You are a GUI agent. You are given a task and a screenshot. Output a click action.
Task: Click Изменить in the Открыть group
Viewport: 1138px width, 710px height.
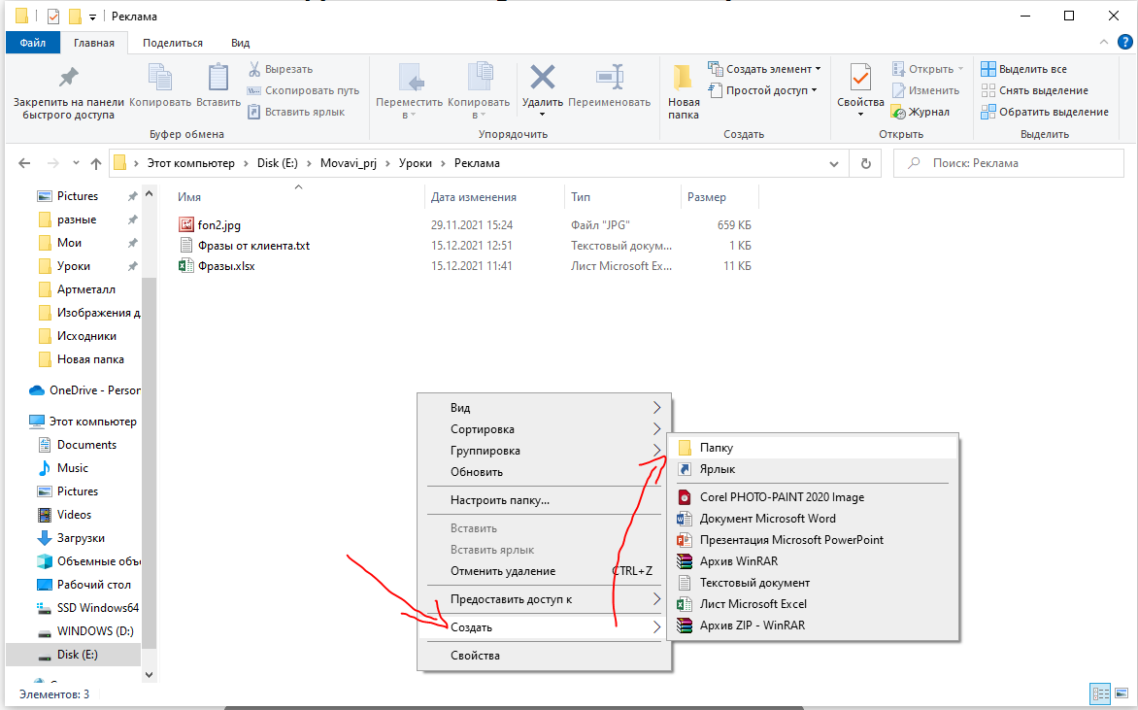point(925,90)
